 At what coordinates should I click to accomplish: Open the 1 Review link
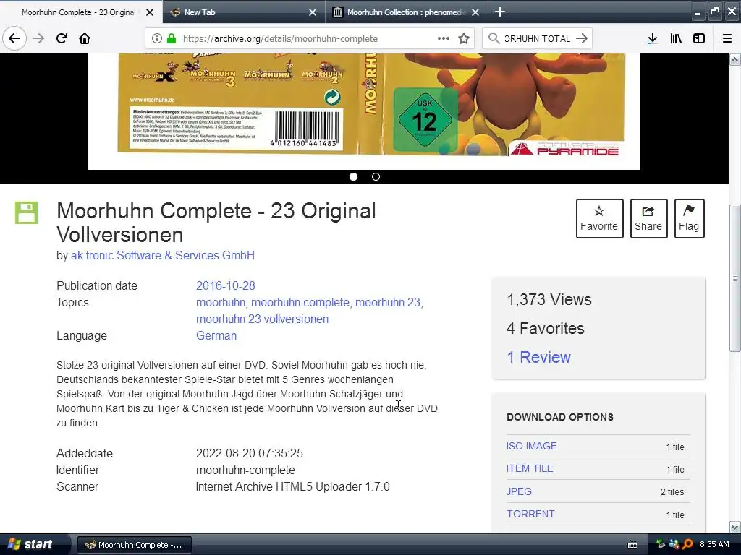[x=538, y=357]
